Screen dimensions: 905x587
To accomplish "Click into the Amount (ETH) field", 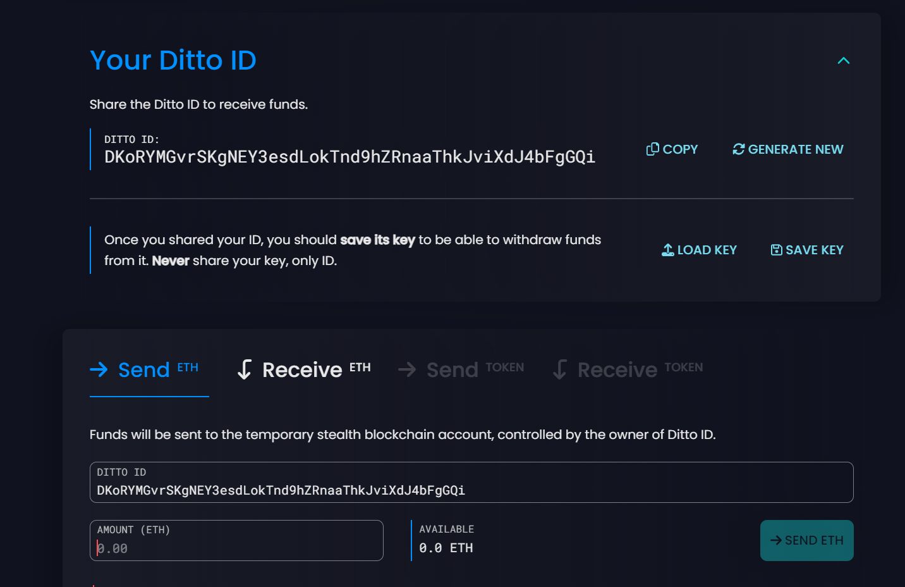I will click(x=236, y=540).
